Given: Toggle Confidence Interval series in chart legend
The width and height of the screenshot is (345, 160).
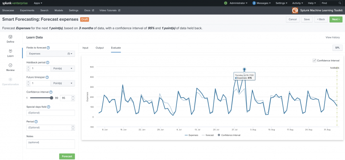Looking at the screenshot, I should [x=229, y=135].
